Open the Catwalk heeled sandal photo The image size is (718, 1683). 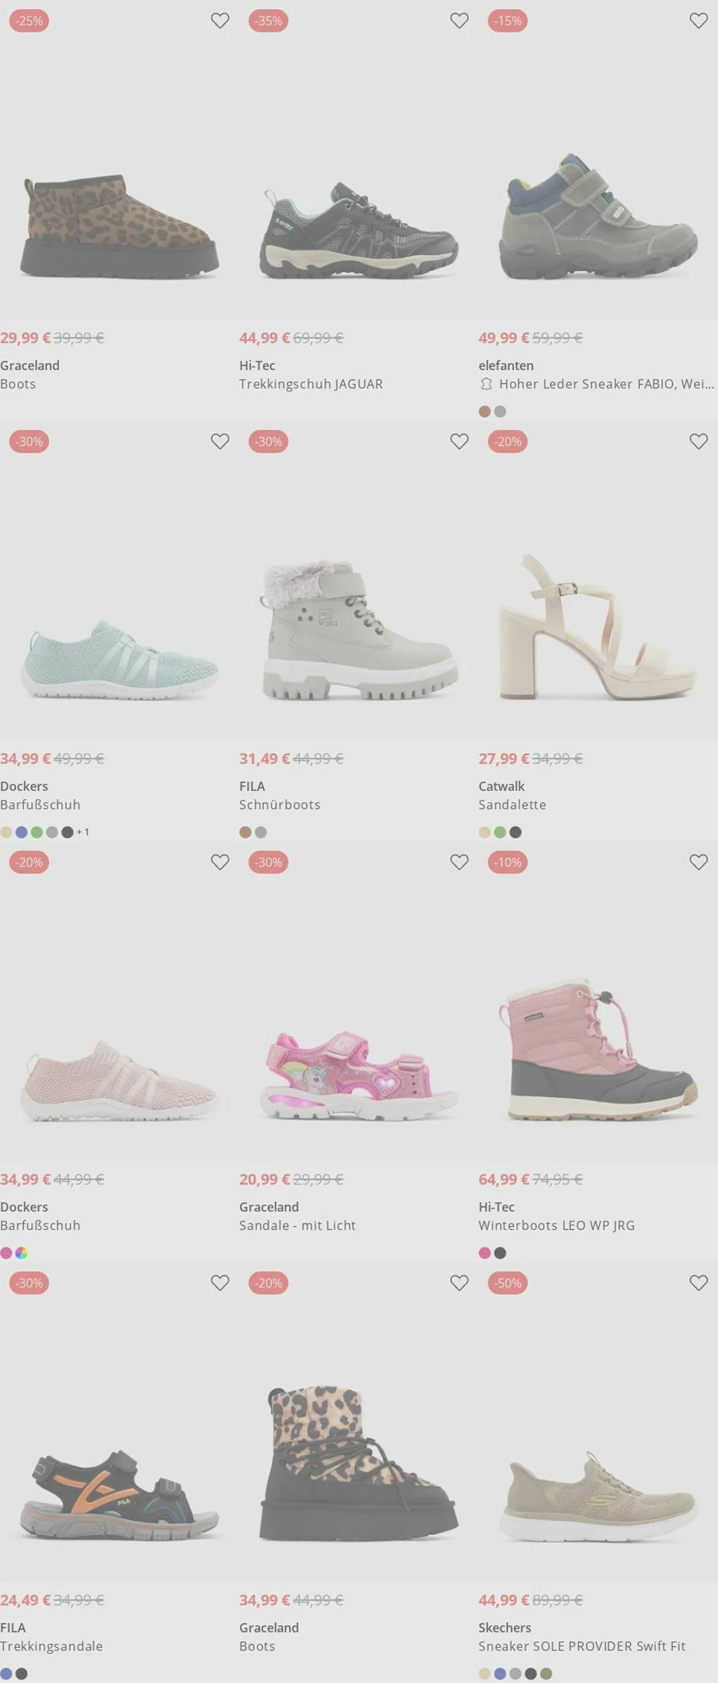pyautogui.click(x=597, y=627)
